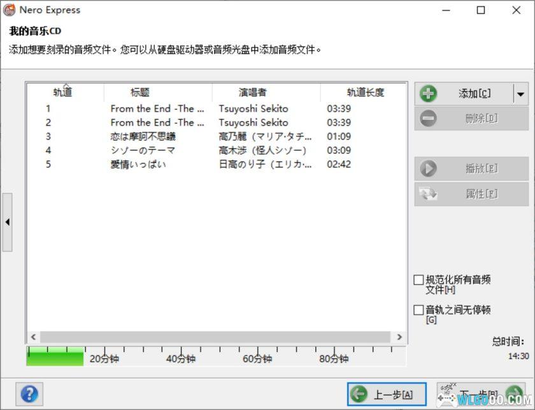
Task: Enable 音轨之间无停顿 checkbox
Action: [x=419, y=309]
